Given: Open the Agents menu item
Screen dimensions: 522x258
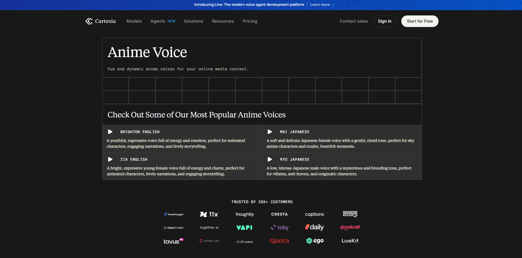Looking at the screenshot, I should [x=158, y=21].
